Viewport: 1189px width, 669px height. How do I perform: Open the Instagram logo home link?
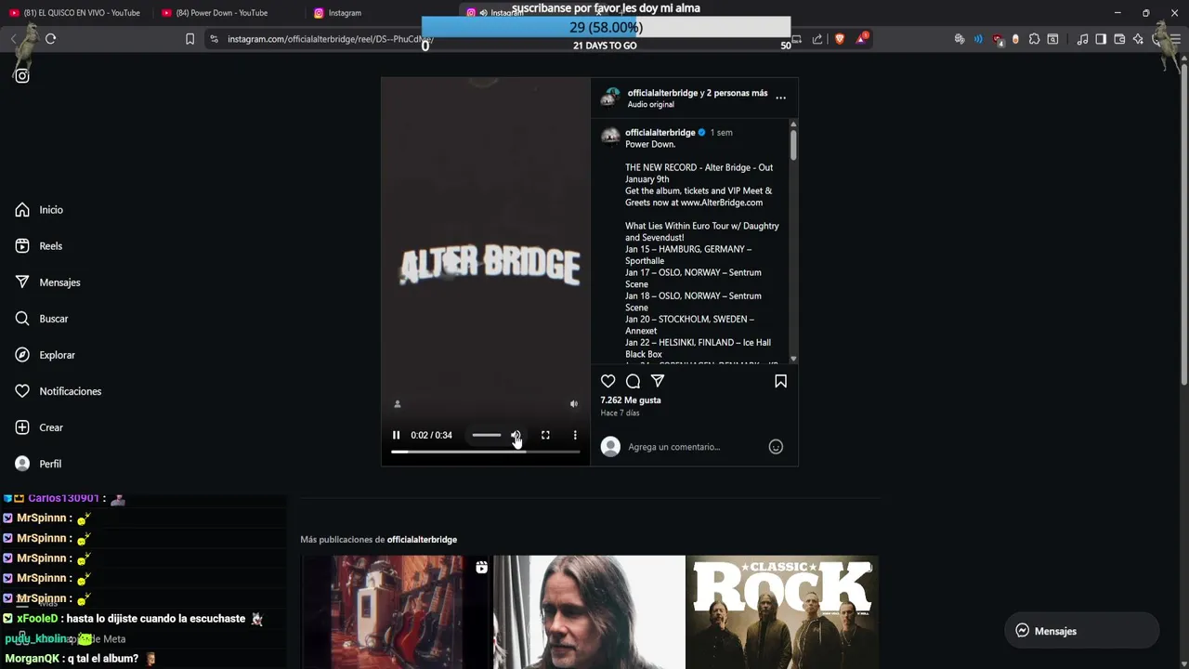point(22,76)
